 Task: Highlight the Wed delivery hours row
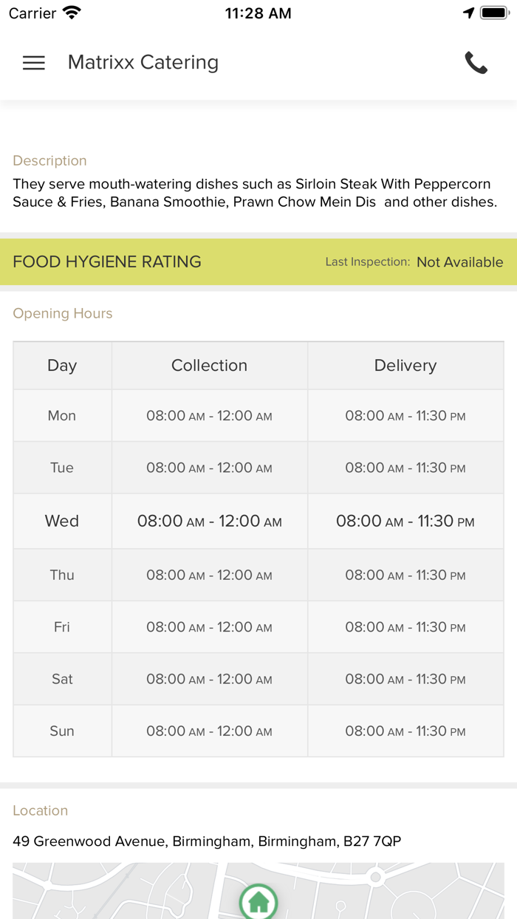[x=405, y=521]
